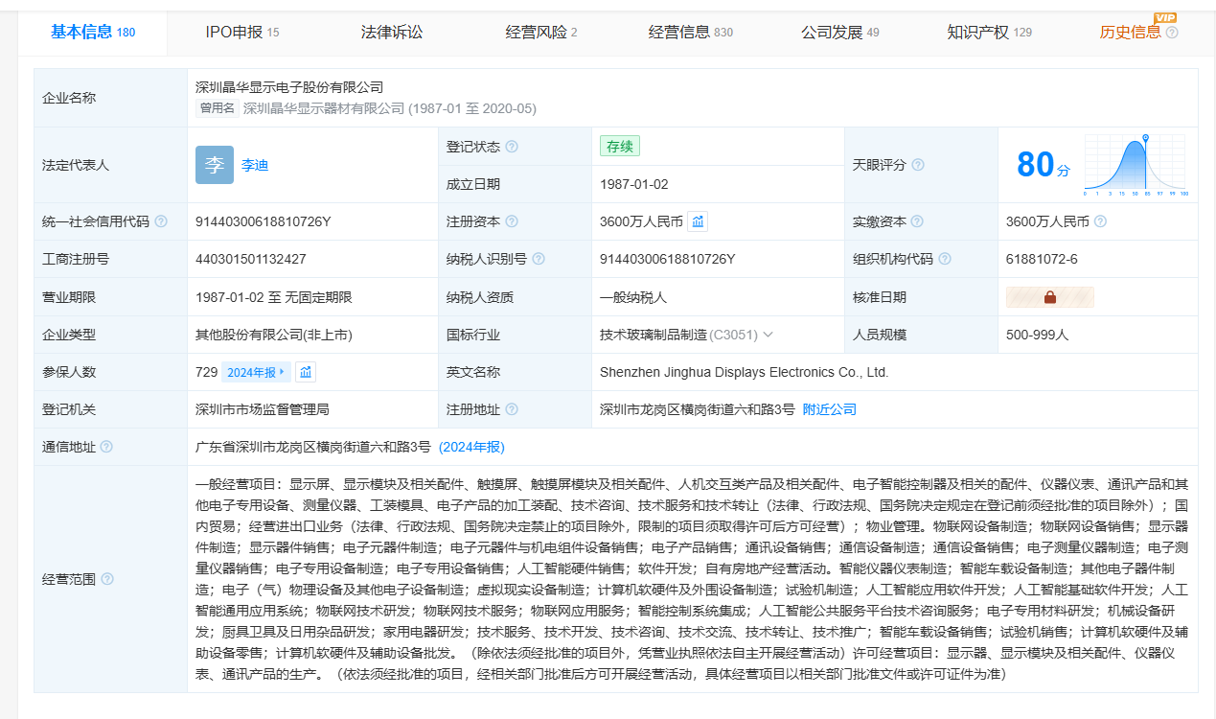Viewport: 1216px width, 719px height.
Task: Open the 法律诉讼 tab
Action: [x=391, y=33]
